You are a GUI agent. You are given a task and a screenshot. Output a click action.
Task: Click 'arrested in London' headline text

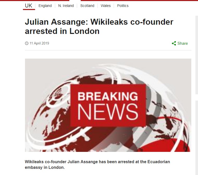pos(62,31)
